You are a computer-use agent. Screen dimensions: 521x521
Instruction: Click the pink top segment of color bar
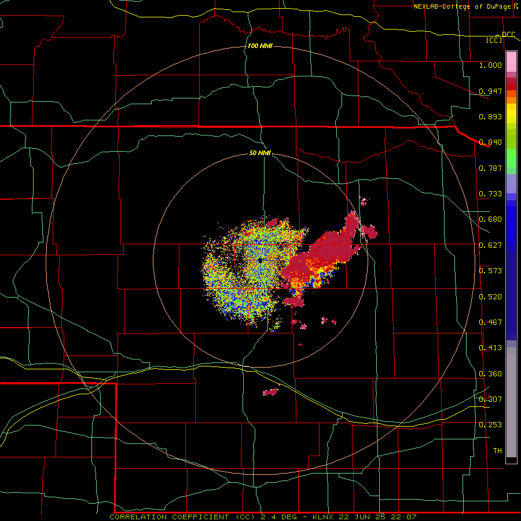click(x=511, y=62)
